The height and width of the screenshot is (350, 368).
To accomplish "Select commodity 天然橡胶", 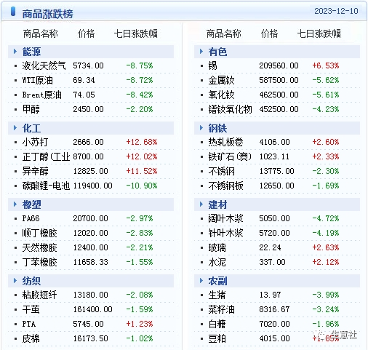I will [39, 247].
